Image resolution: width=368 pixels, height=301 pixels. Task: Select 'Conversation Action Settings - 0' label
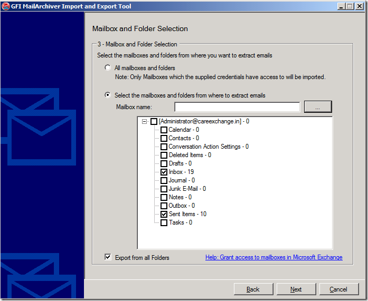(x=209, y=147)
